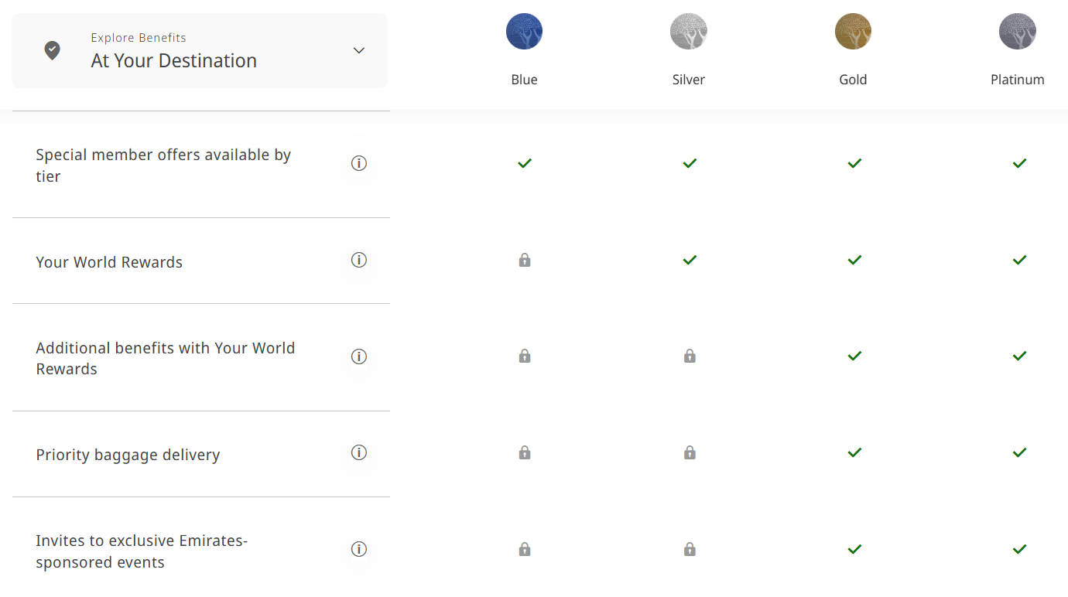Click info icon for Emirates-sponsored events invites

click(358, 549)
